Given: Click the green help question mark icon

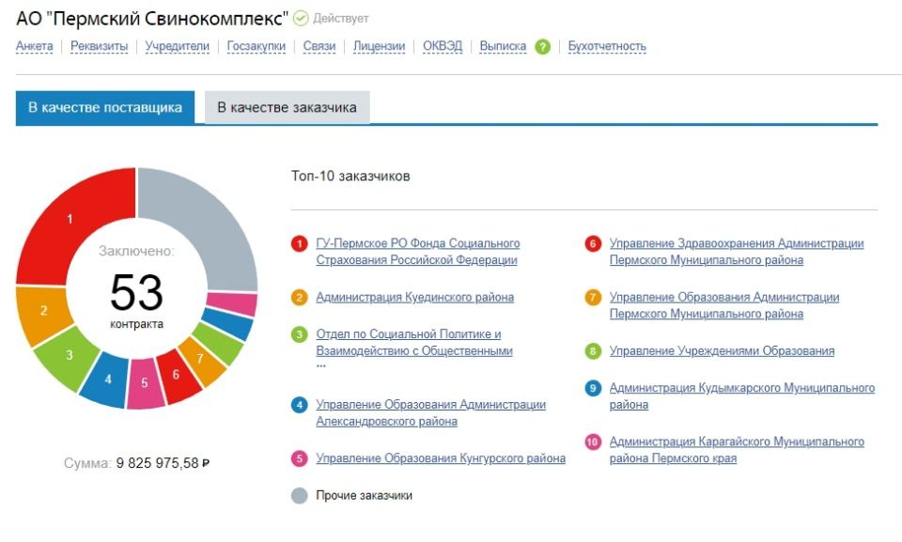Looking at the screenshot, I should pos(542,47).
